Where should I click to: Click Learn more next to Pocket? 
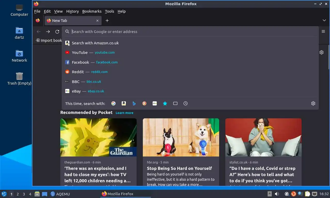(125, 113)
